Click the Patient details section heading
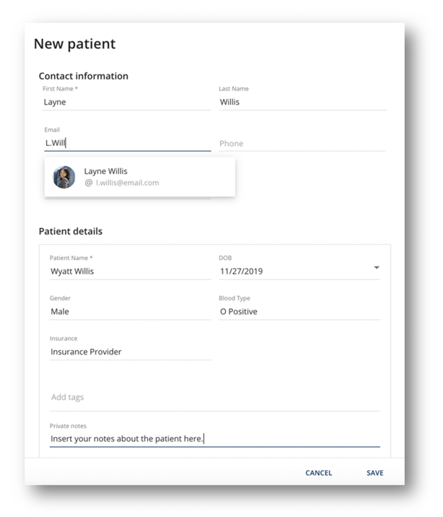Image resolution: width=443 pixels, height=517 pixels. (70, 232)
